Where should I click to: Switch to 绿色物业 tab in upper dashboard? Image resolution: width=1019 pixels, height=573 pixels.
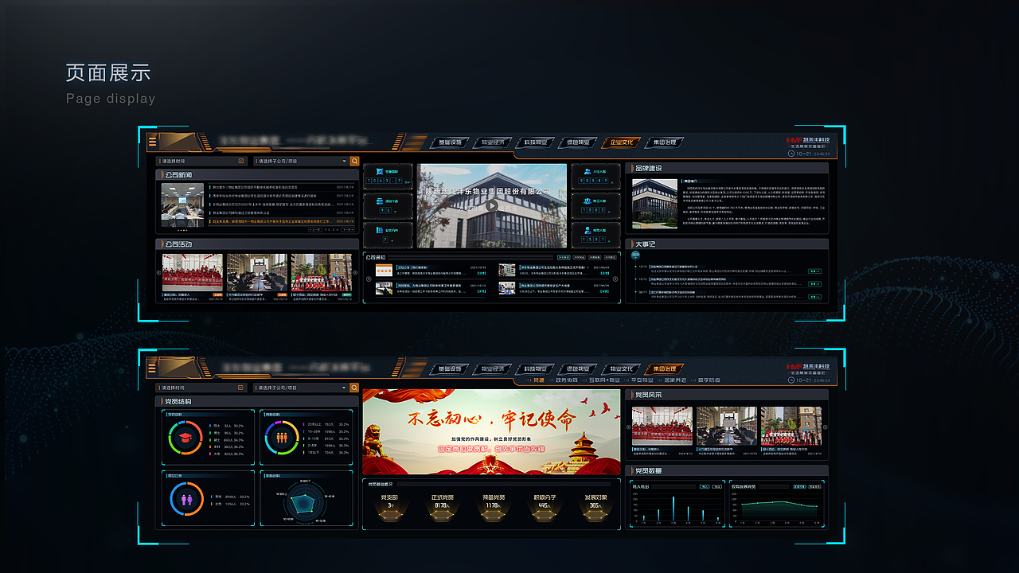(x=578, y=143)
